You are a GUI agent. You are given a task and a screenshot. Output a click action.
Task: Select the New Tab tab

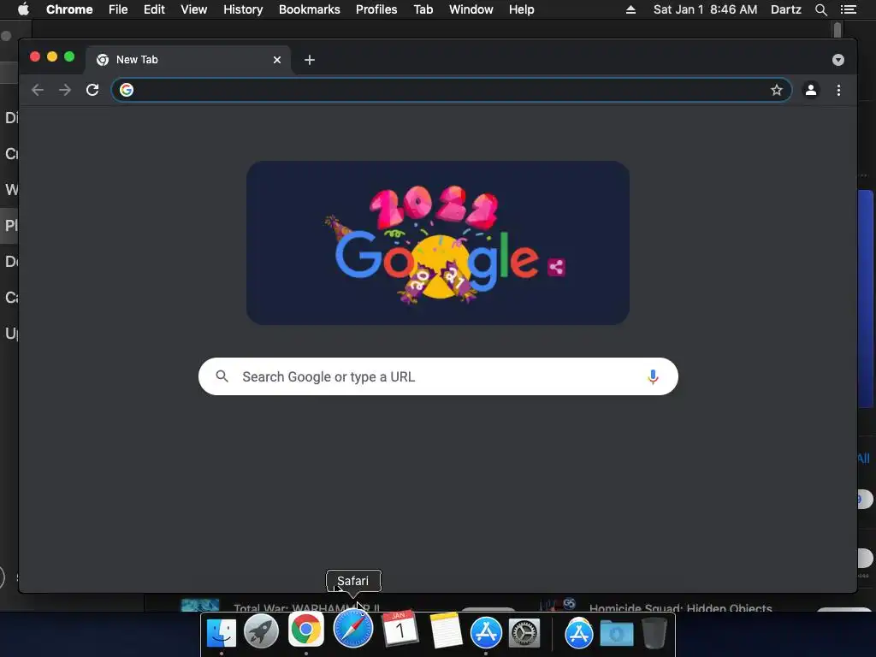[x=187, y=60]
